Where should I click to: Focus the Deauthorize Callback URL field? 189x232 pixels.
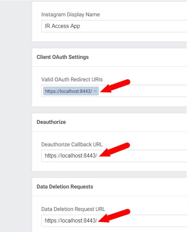click(x=114, y=156)
